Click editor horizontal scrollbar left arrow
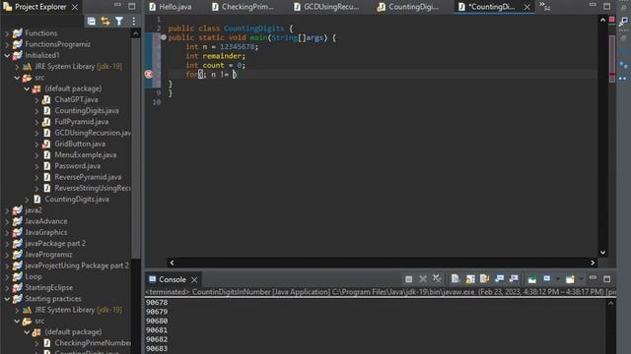The height and width of the screenshot is (354, 631). [172, 263]
